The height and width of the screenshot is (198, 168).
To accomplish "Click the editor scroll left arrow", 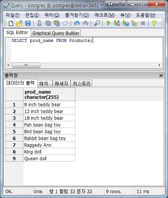I will click(x=8, y=65).
